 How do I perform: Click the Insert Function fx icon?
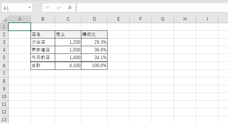click(70, 8)
